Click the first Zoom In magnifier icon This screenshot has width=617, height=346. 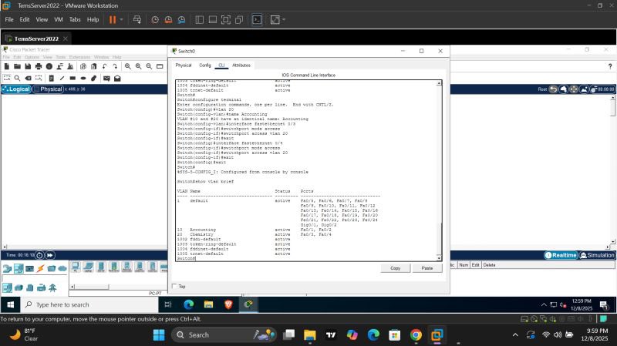pos(128,66)
